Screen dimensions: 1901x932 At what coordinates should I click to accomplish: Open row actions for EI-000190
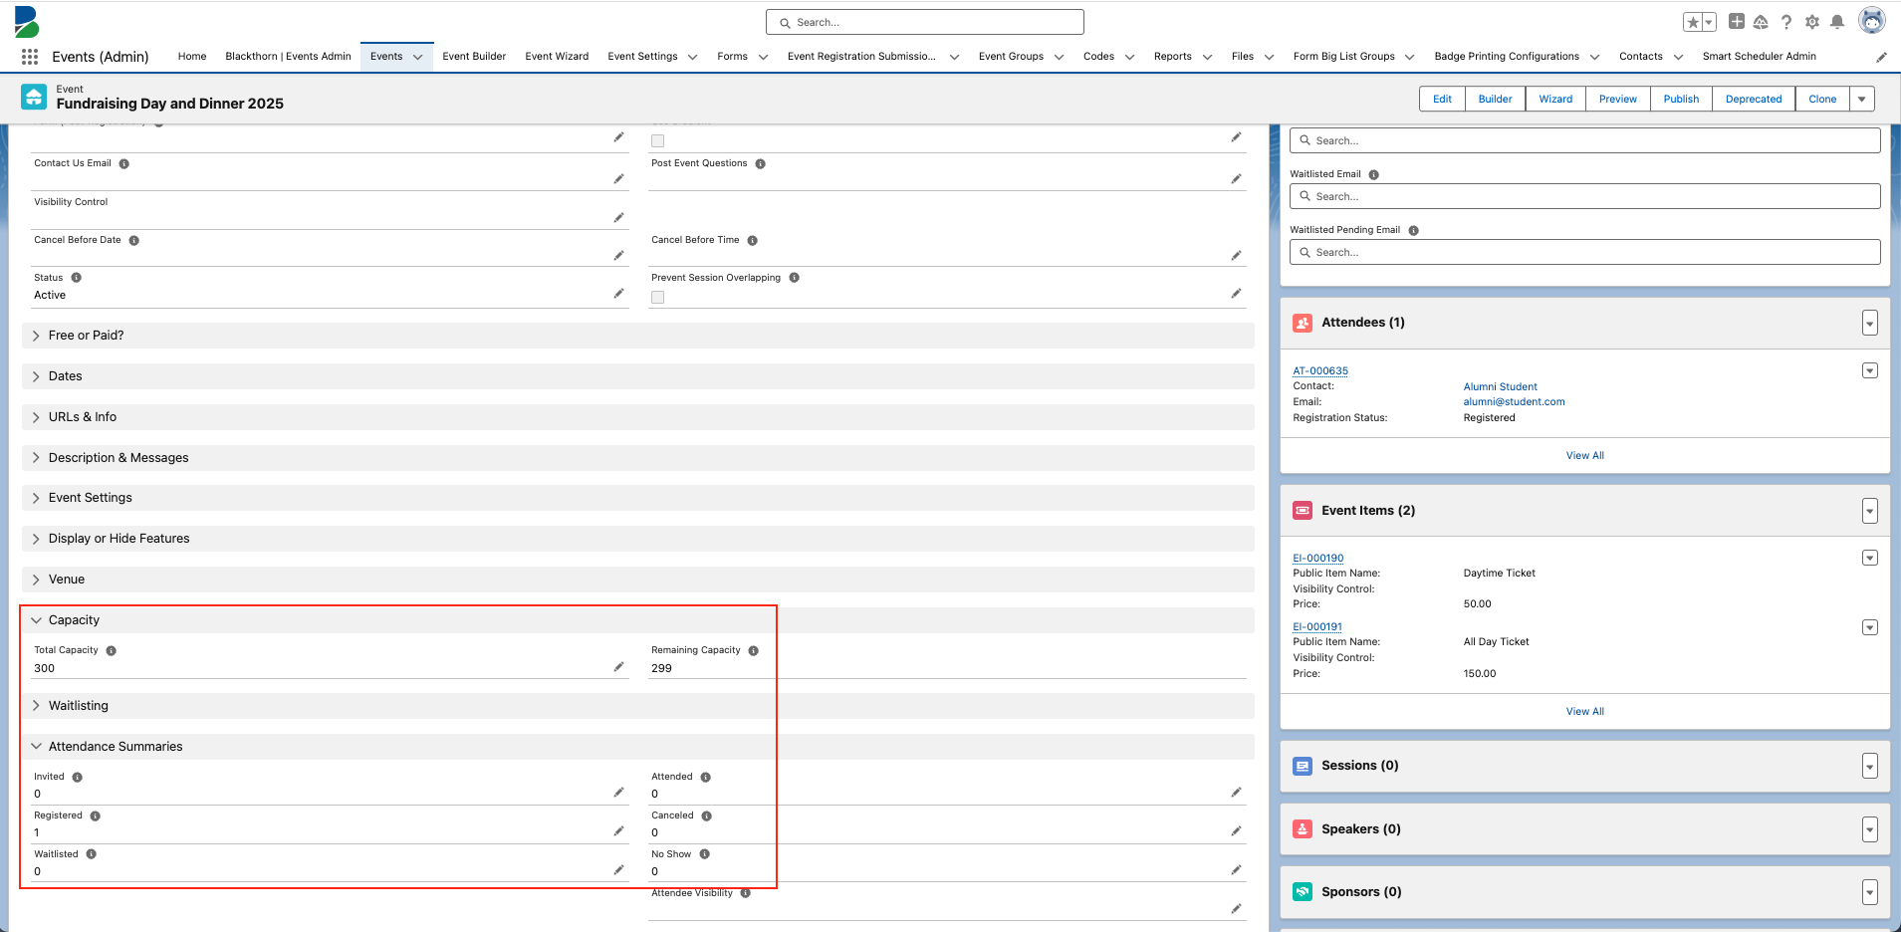click(x=1870, y=558)
